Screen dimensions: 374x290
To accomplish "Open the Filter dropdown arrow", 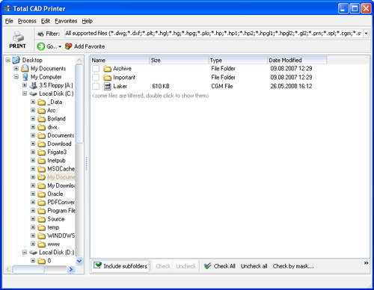I will pyautogui.click(x=366, y=34).
